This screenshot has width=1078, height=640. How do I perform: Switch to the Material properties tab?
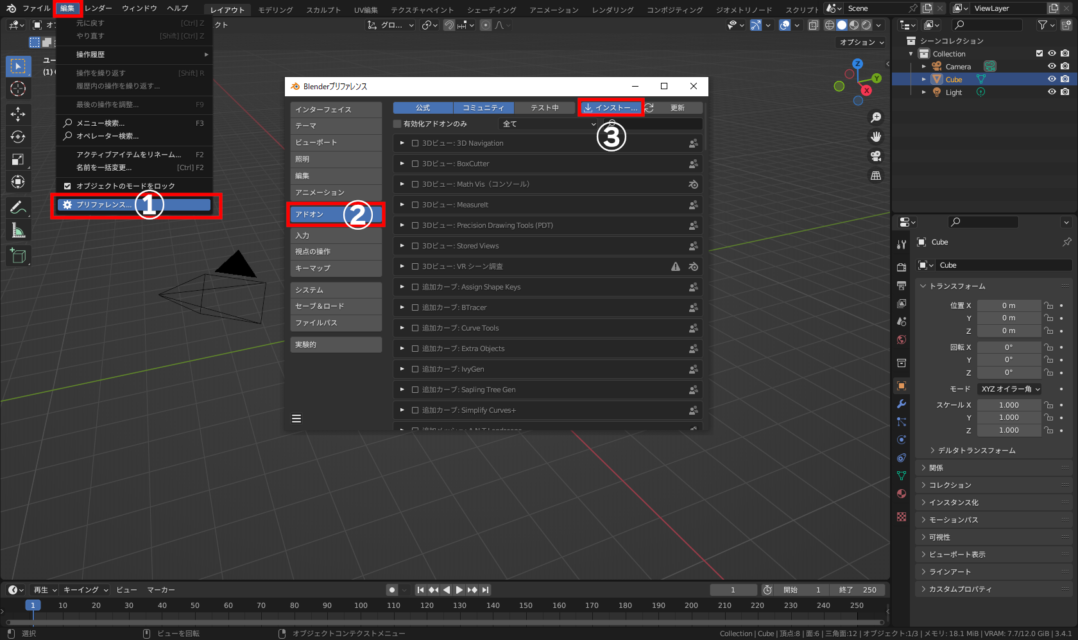coord(901,494)
